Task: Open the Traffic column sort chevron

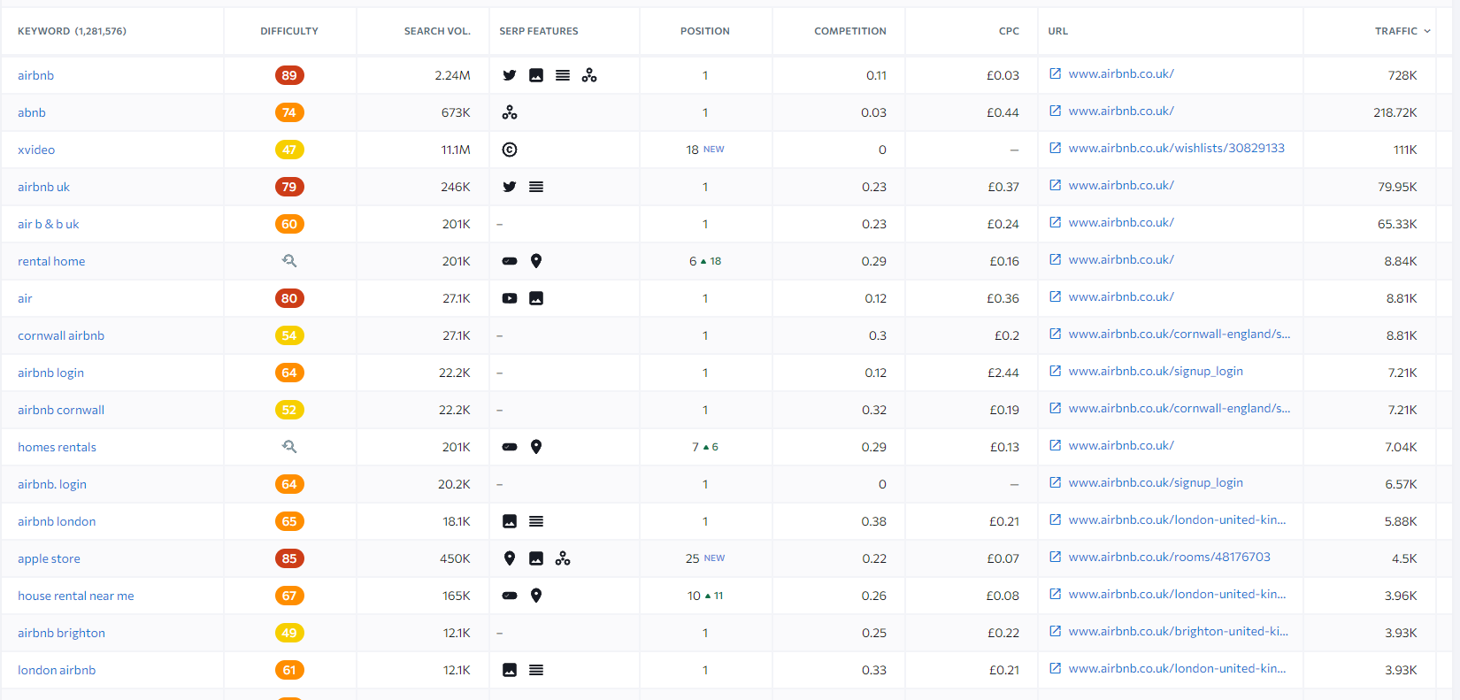Action: (1427, 31)
